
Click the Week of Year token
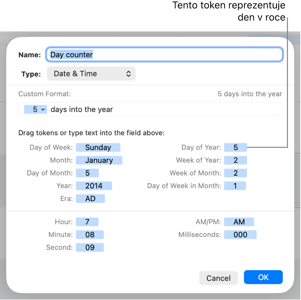236,160
